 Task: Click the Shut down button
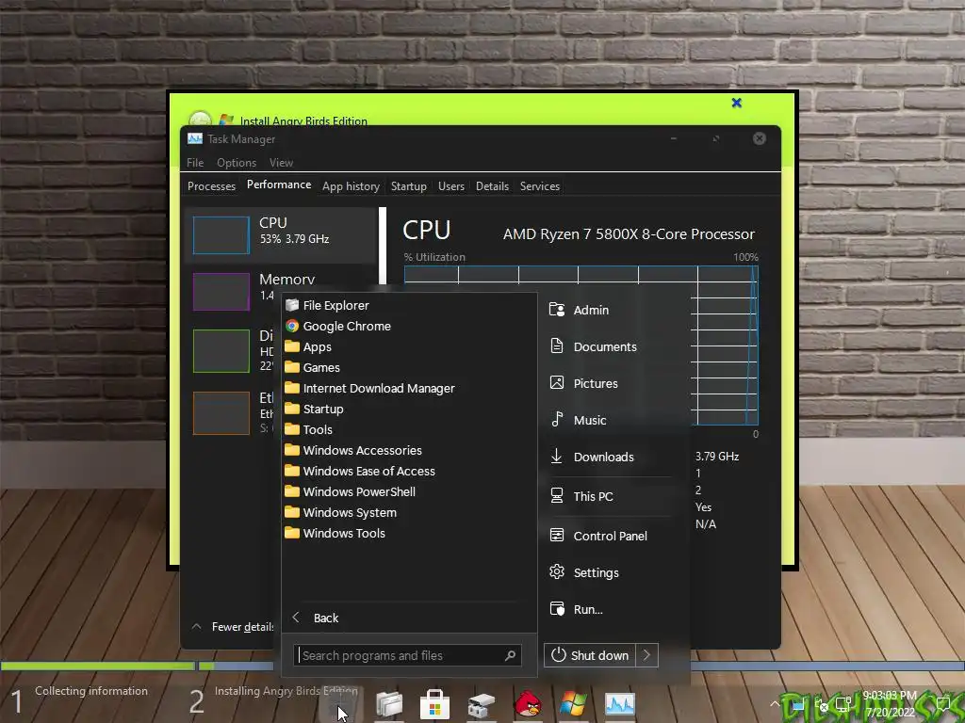coord(590,655)
